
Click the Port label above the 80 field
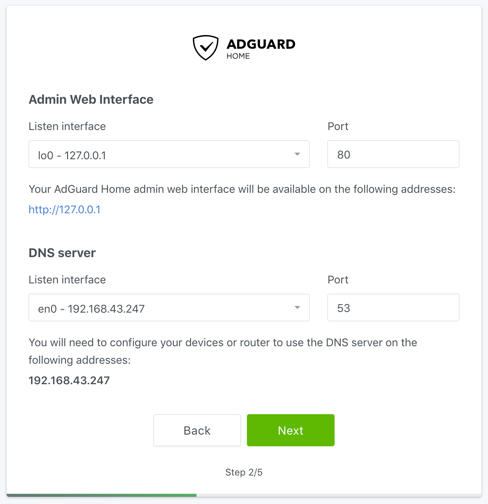point(338,126)
